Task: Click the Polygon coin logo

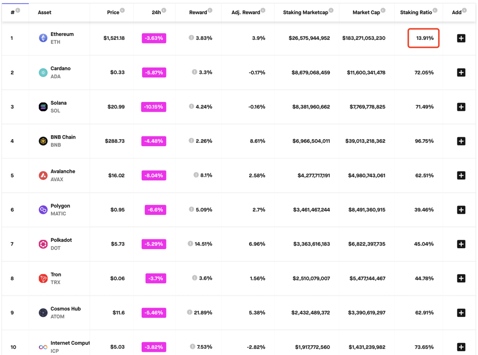Action: 43,210
